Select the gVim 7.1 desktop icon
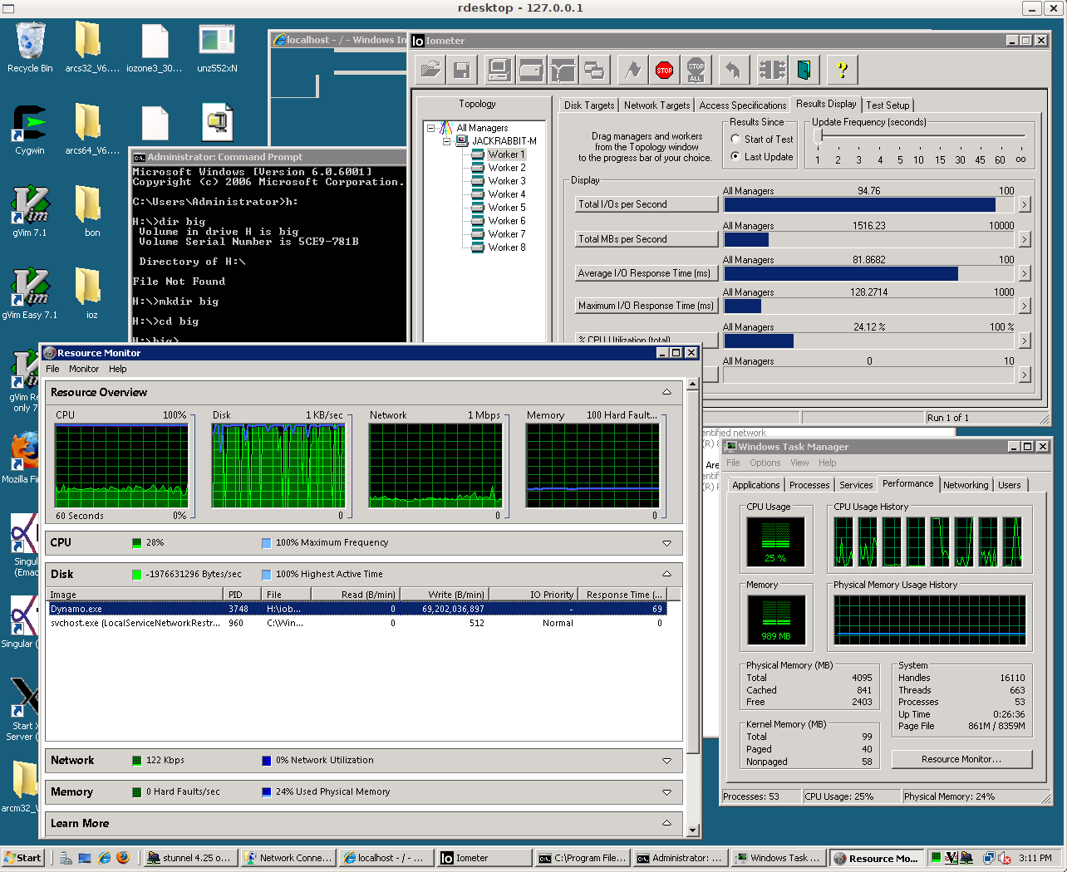Image resolution: width=1067 pixels, height=872 pixels. click(x=30, y=212)
